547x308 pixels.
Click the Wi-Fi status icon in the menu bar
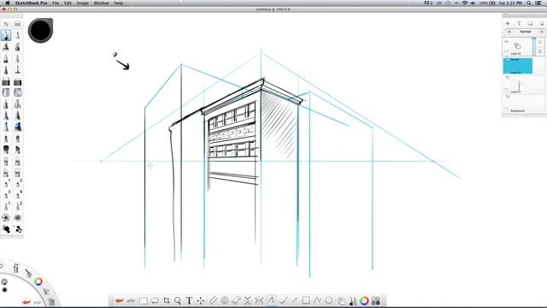pos(465,3)
